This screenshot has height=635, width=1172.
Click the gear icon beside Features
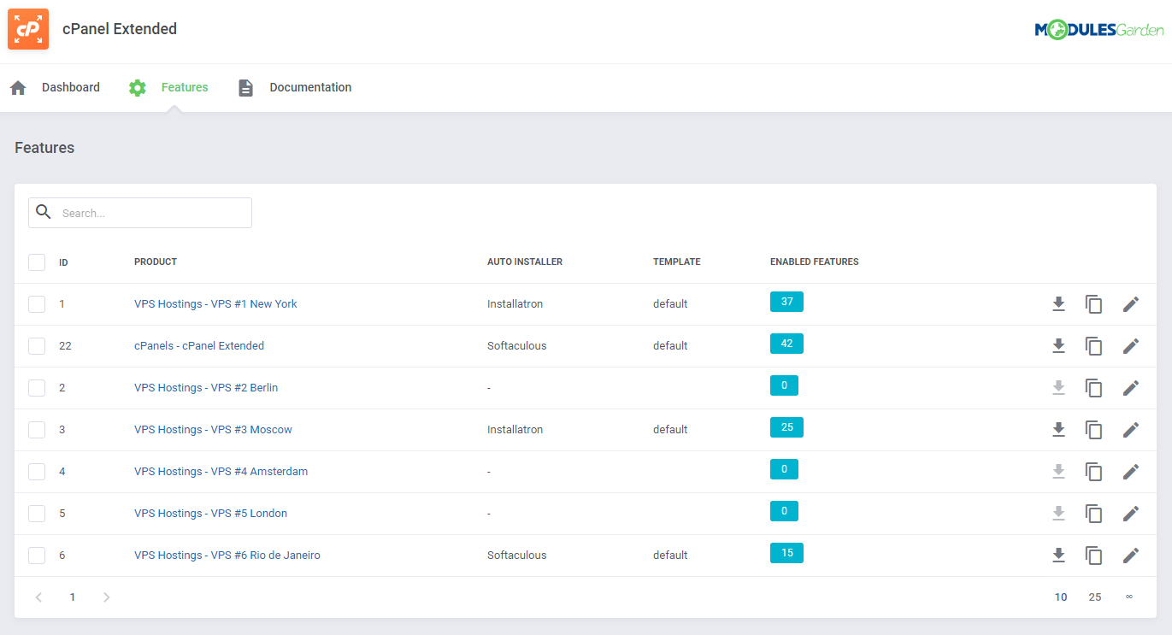(x=137, y=86)
